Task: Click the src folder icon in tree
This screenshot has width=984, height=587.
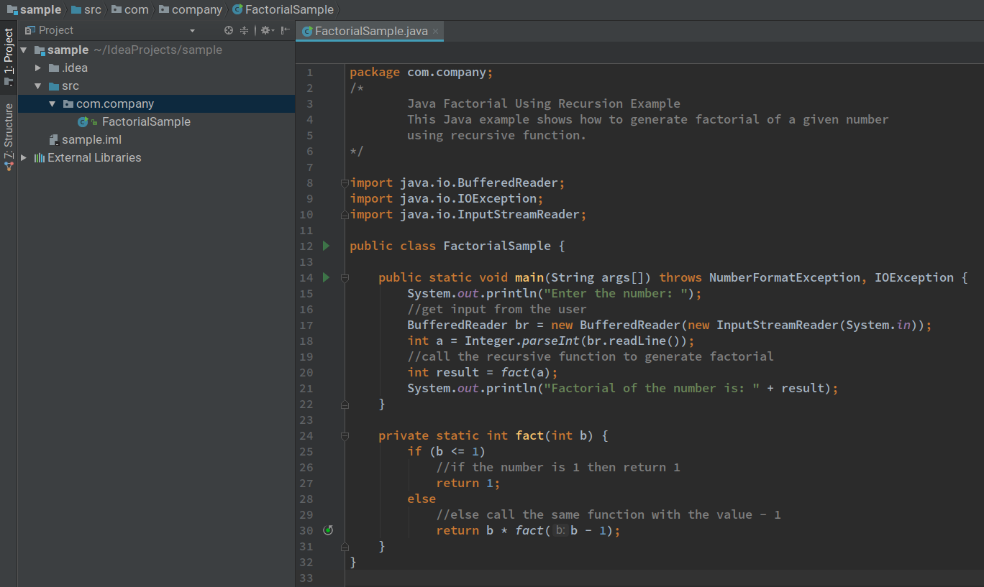Action: click(54, 85)
